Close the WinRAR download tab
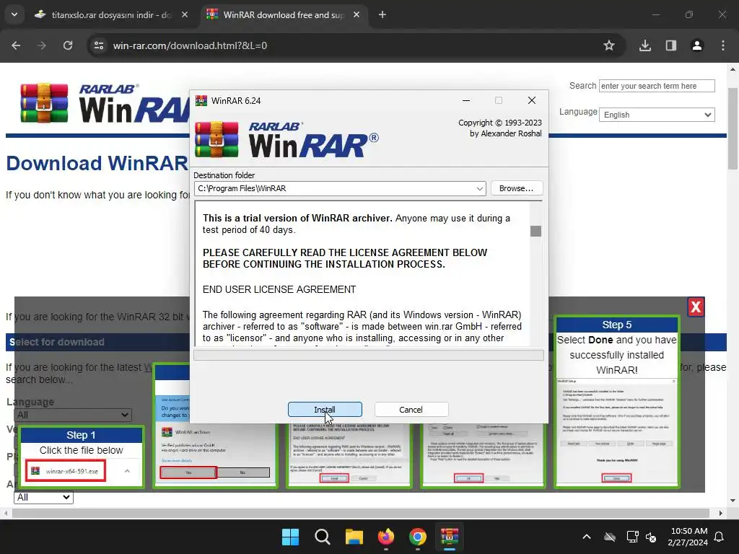Image resolution: width=739 pixels, height=554 pixels. point(357,15)
